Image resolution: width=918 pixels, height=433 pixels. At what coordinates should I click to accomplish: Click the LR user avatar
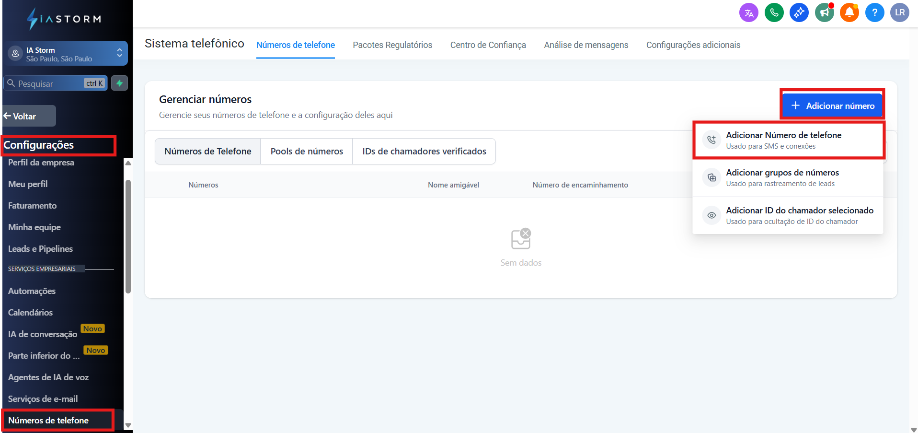pos(899,13)
